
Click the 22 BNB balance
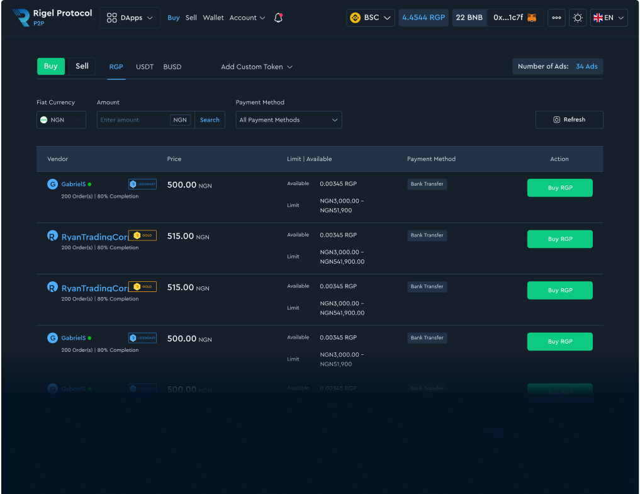(469, 18)
